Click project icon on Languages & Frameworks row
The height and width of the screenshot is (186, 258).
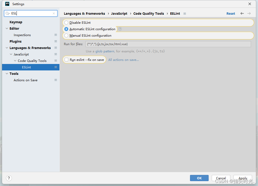point(56,48)
